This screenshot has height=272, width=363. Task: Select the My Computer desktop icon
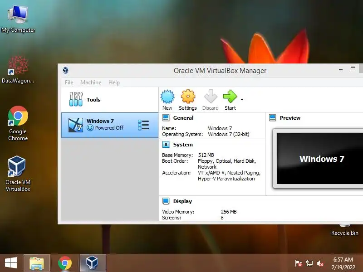[18, 19]
